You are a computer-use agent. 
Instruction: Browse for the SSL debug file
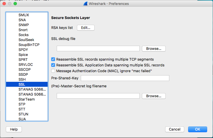(x=154, y=48)
